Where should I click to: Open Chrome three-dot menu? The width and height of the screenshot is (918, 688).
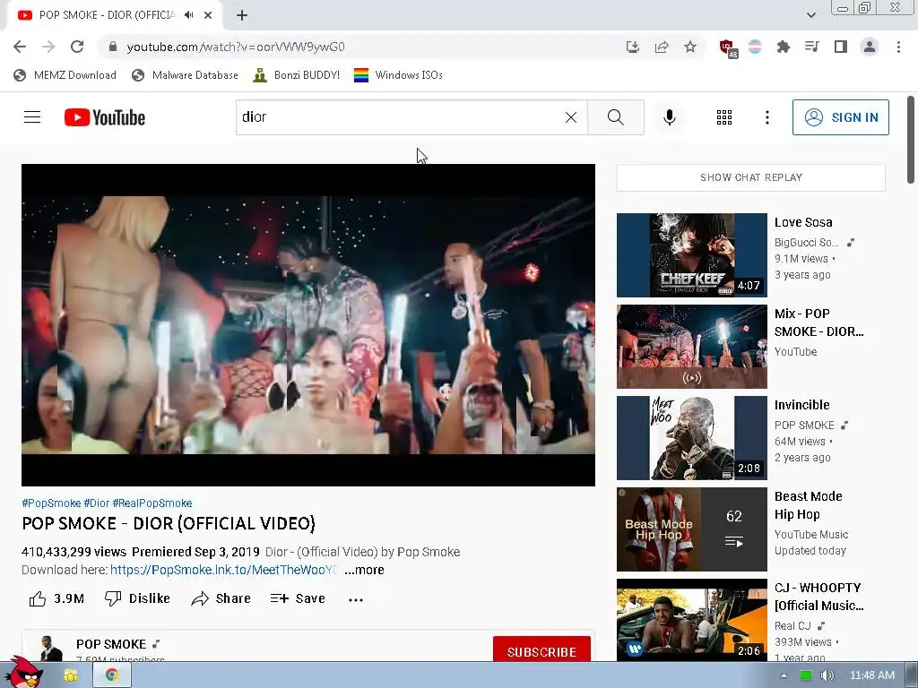pyautogui.click(x=898, y=47)
